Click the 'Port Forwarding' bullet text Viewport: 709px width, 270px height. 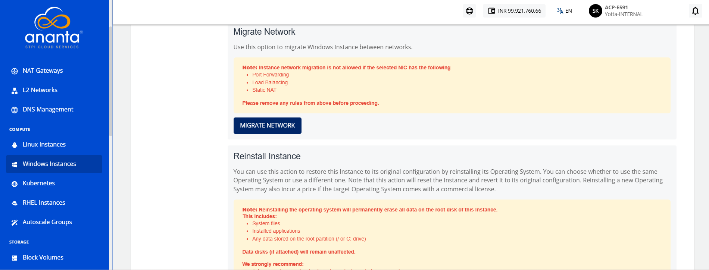click(271, 75)
